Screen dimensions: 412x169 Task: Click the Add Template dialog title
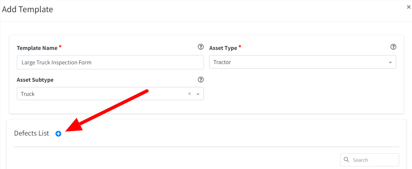[28, 9]
